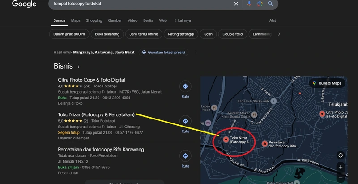The image size is (358, 184).
Task: Select the Semua tab
Action: (x=60, y=20)
